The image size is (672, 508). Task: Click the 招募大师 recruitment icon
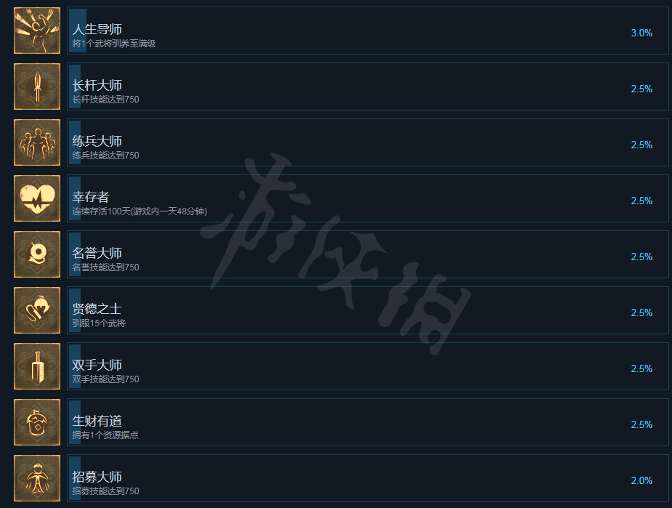(x=37, y=478)
